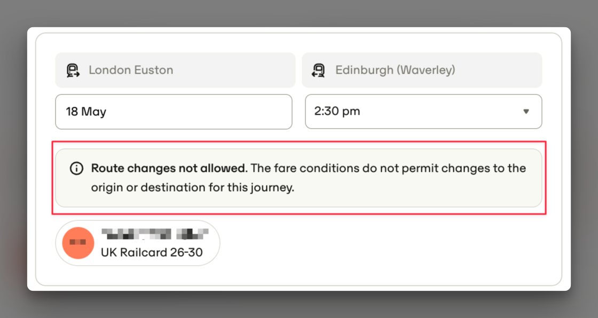Click the time dropdown arrow
Screen dimensions: 598x318
point(526,112)
